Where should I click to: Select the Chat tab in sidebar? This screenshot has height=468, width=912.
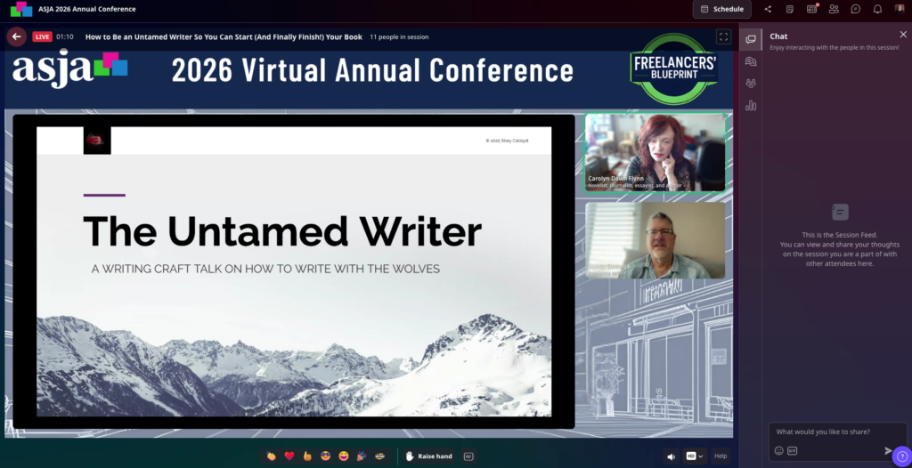(751, 39)
